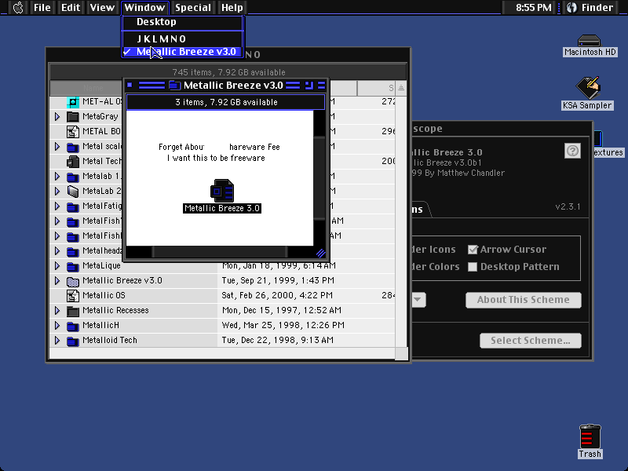Image resolution: width=628 pixels, height=471 pixels.
Task: Select the Metallic Breeze 3.0 file icon
Action: point(222,191)
